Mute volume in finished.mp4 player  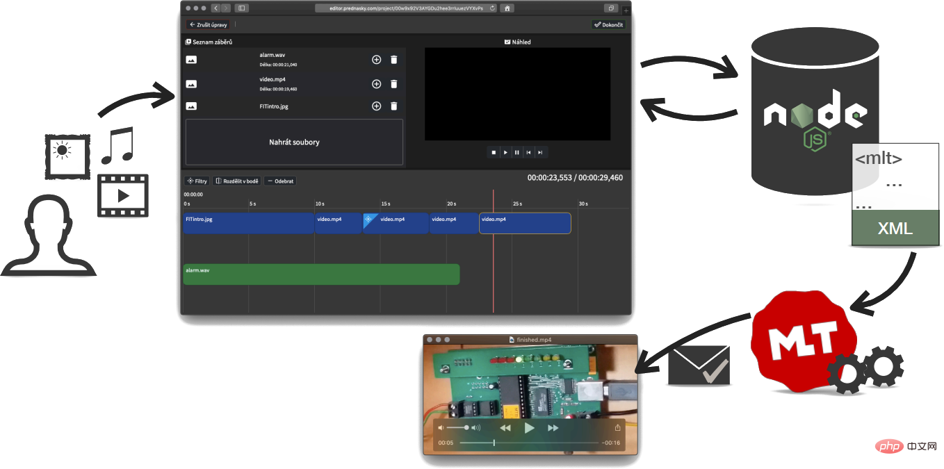click(441, 428)
